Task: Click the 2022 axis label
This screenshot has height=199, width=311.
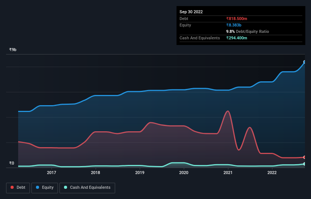Action: (272, 173)
